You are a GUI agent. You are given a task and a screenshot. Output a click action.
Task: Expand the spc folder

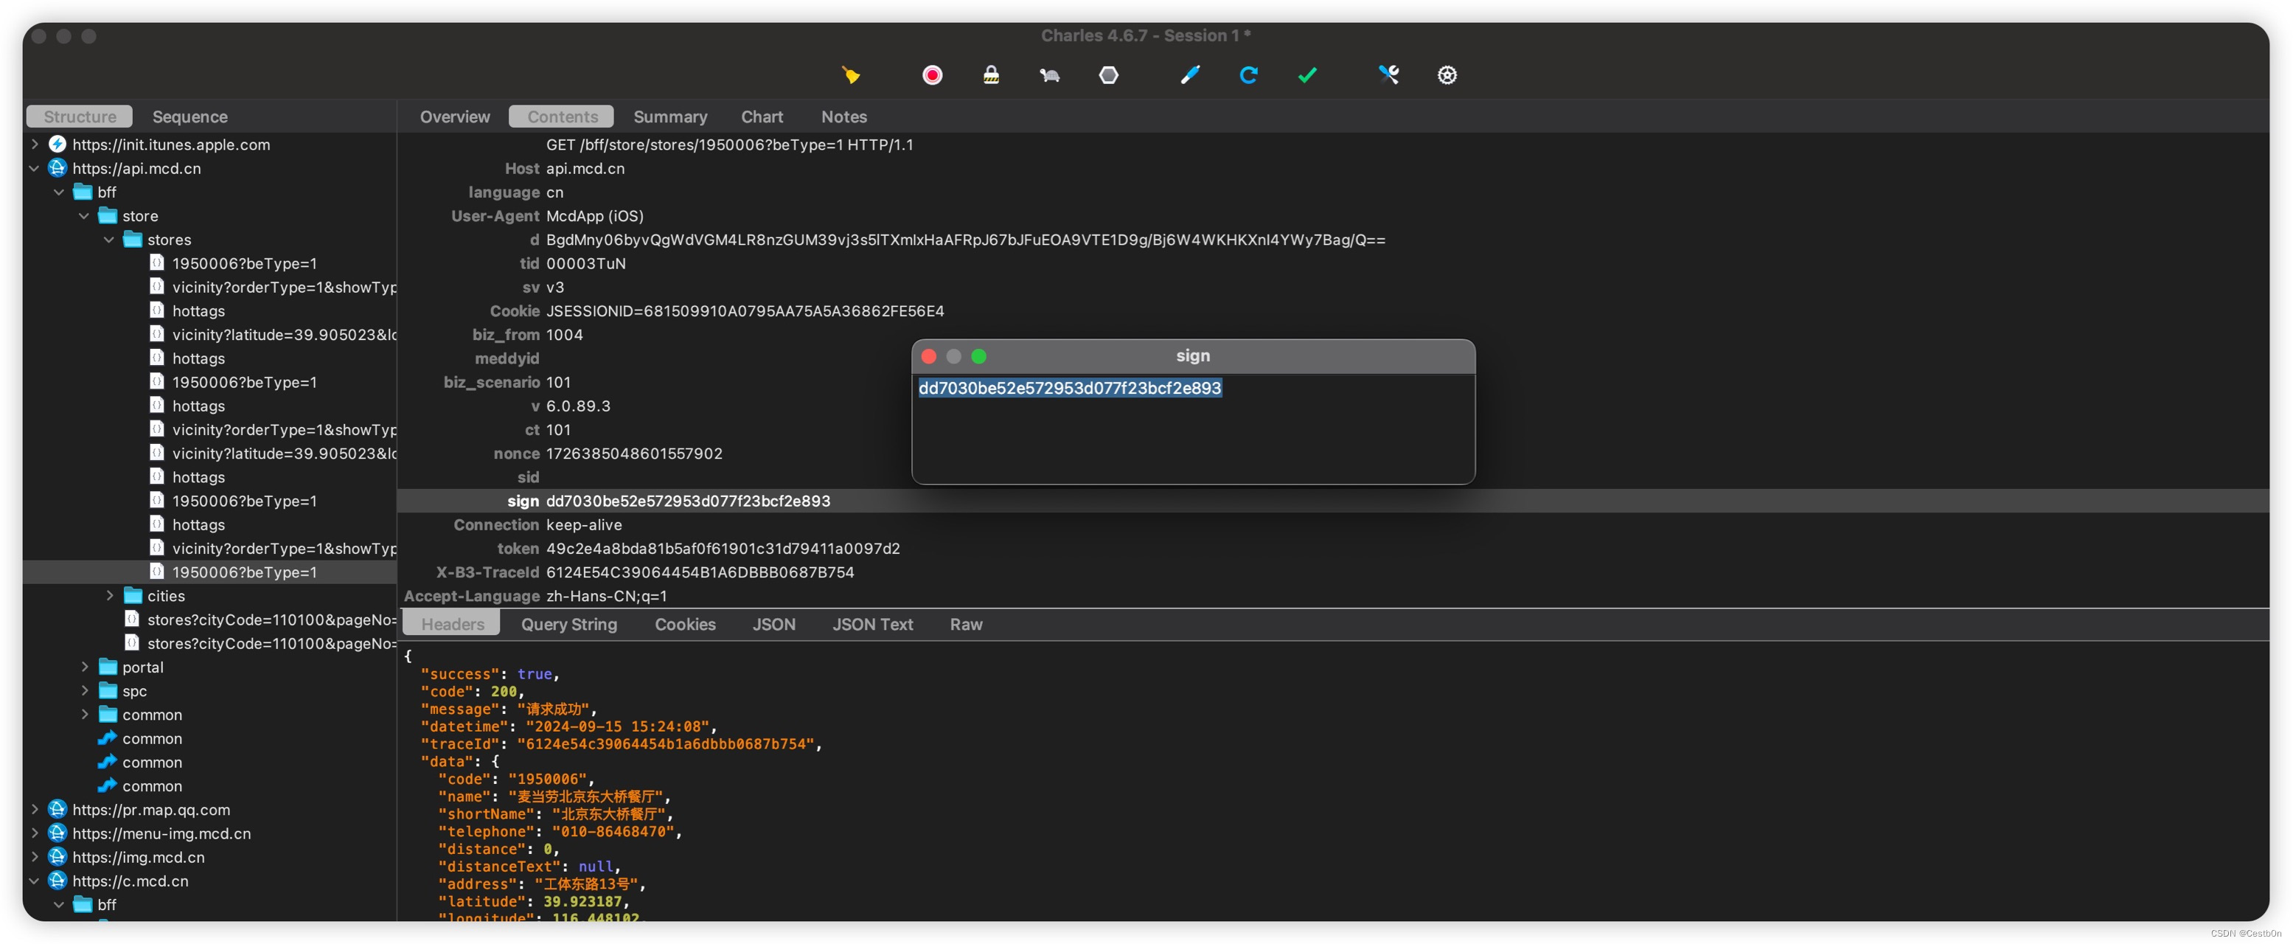(83, 690)
